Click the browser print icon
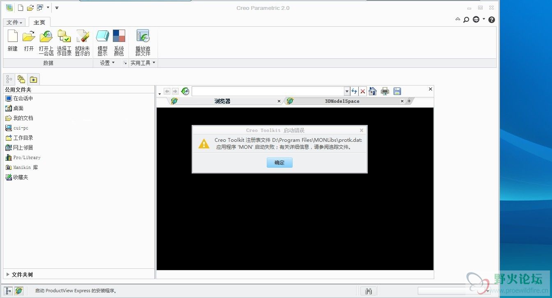 pos(385,91)
